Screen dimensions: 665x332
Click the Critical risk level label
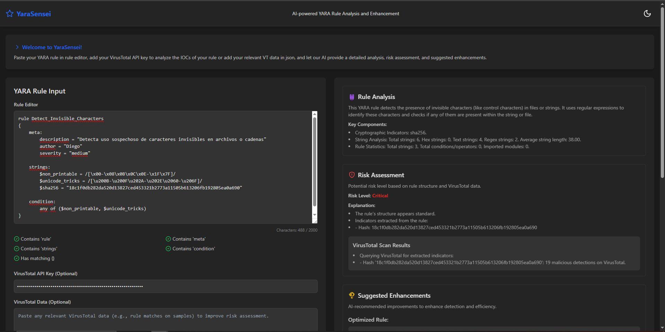click(x=380, y=196)
